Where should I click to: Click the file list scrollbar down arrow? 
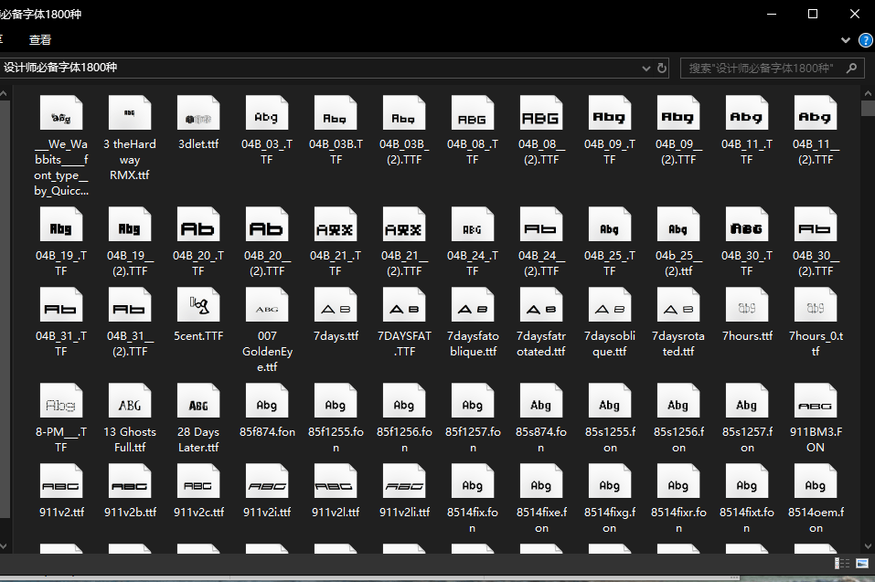(x=868, y=545)
